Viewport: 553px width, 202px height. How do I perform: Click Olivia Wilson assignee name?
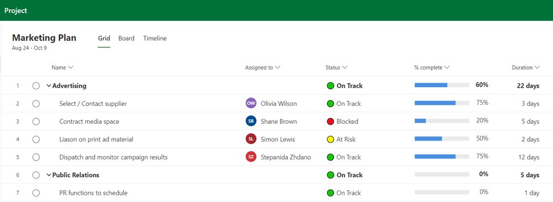click(278, 104)
